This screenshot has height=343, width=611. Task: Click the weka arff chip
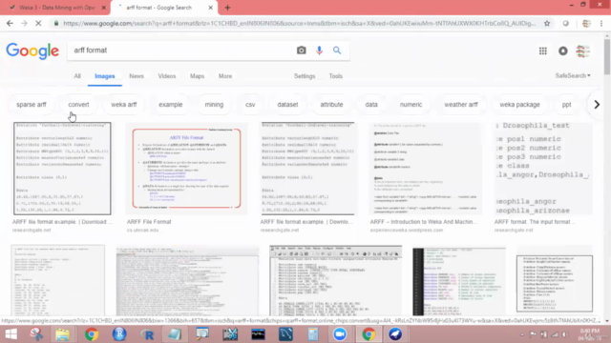point(124,105)
